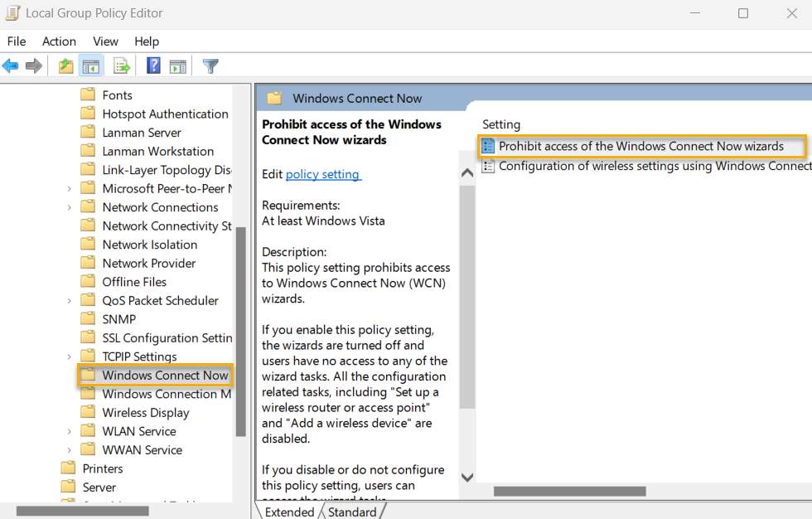
Task: Open the Action menu
Action: click(59, 41)
